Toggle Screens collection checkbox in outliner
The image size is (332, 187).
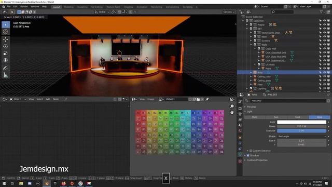(x=255, y=41)
